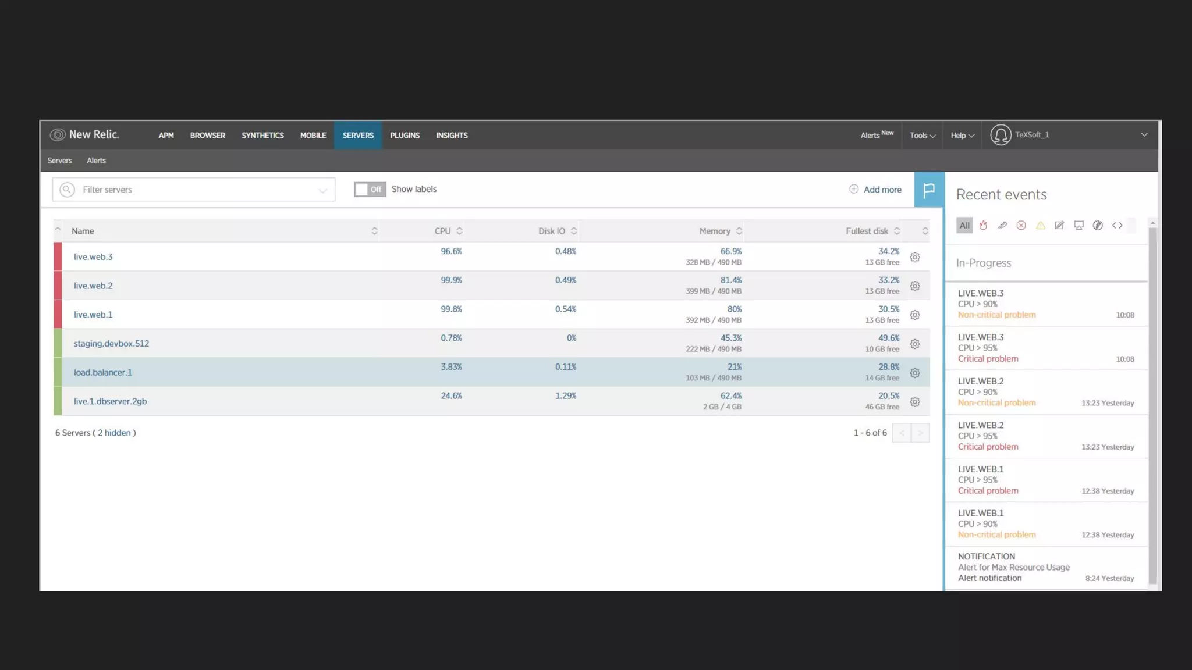Open settings gear for live.web.3
The width and height of the screenshot is (1192, 670).
pos(915,257)
